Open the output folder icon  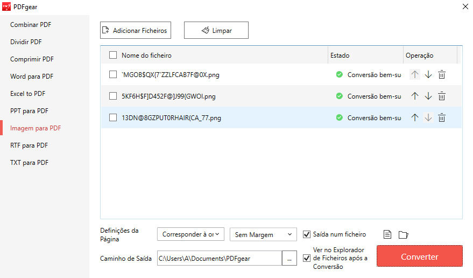click(404, 234)
